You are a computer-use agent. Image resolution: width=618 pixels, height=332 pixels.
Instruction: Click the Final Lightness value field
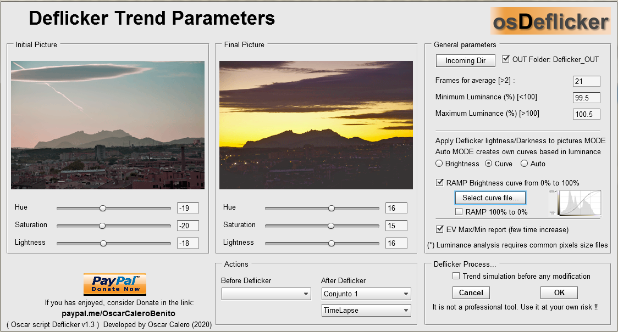click(x=396, y=243)
